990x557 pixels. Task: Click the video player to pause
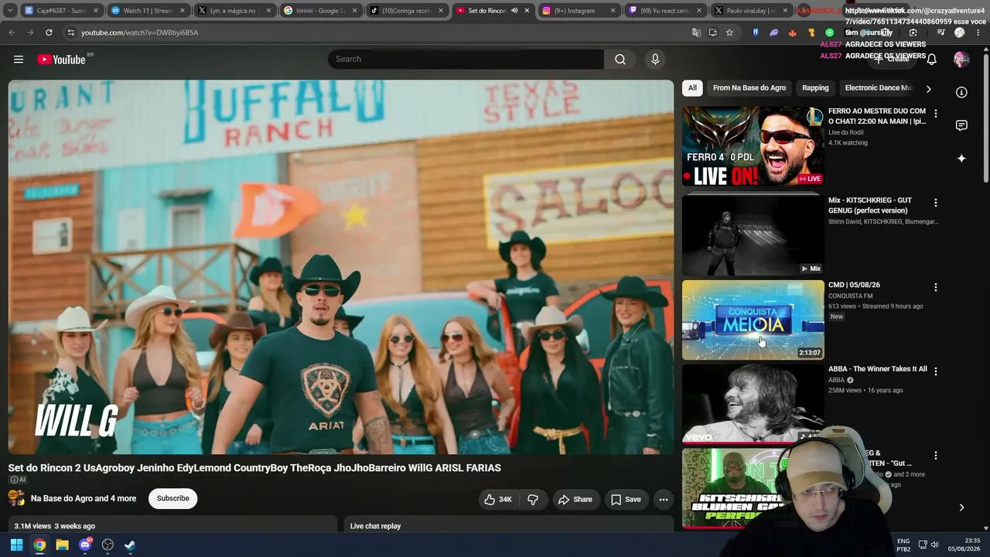click(341, 267)
